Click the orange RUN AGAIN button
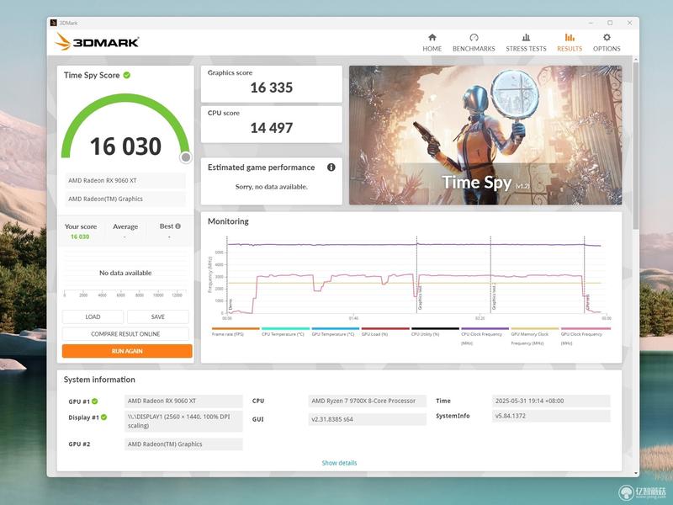 (x=127, y=351)
